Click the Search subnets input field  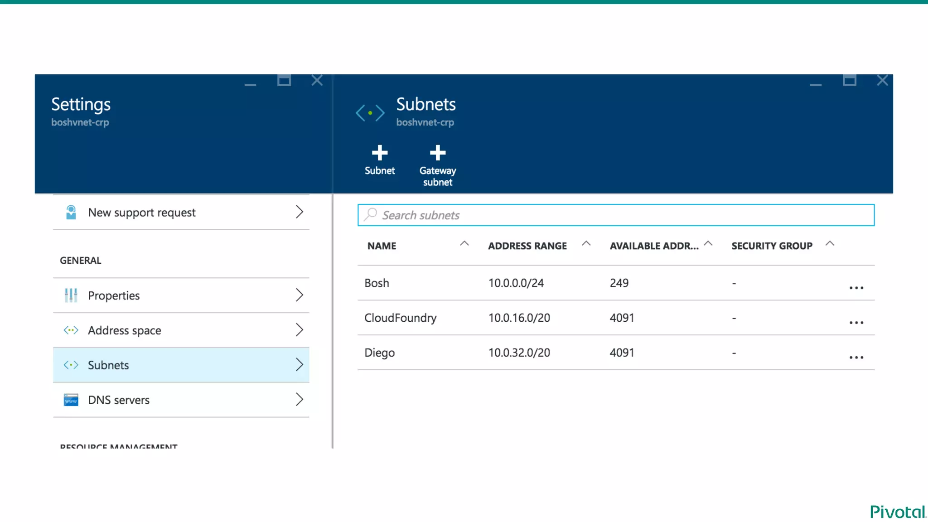coord(616,215)
